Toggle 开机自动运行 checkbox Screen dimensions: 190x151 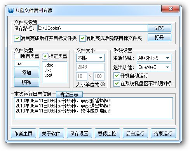click(117, 75)
